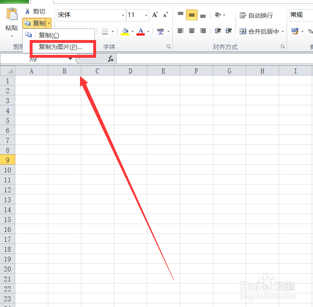This screenshot has height=307, width=313.
Task: Open the Paste options dropdown arrow
Action: [x=12, y=36]
